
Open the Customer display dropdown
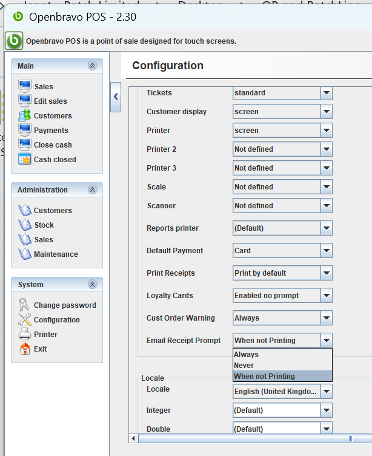coord(327,112)
